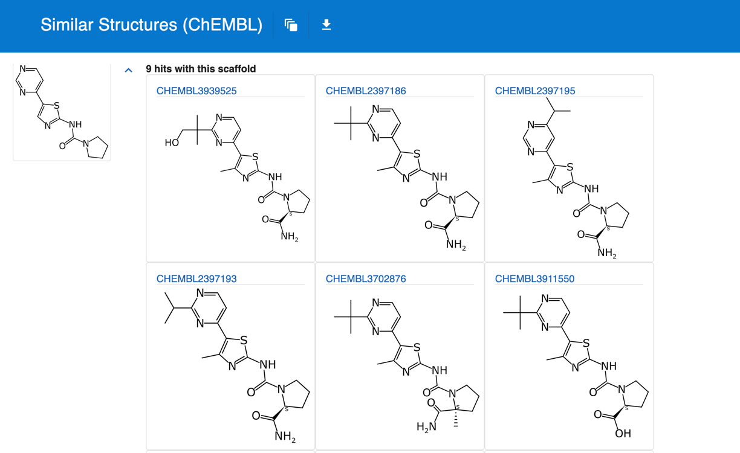This screenshot has height=453, width=740.
Task: Click the '9 hits with this scaffold' heading
Action: click(200, 69)
